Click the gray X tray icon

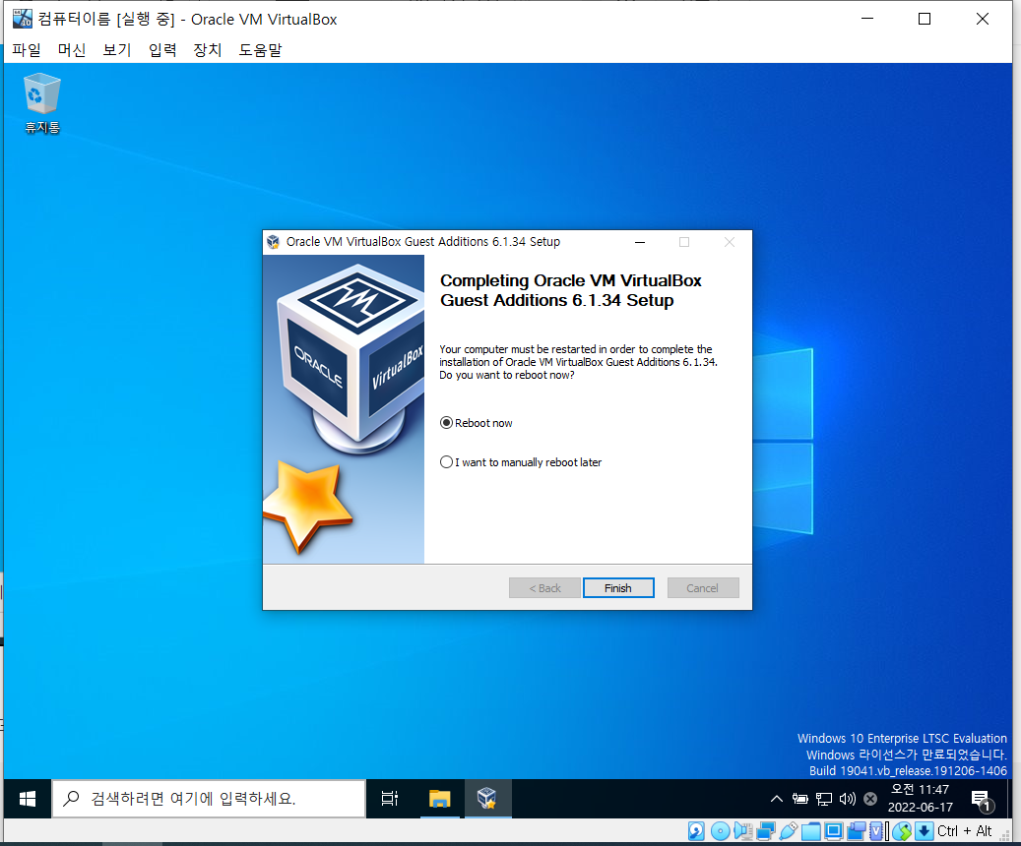870,799
